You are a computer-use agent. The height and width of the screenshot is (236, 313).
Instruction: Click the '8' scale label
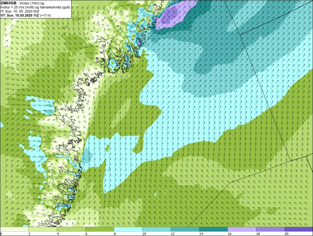[115, 233]
